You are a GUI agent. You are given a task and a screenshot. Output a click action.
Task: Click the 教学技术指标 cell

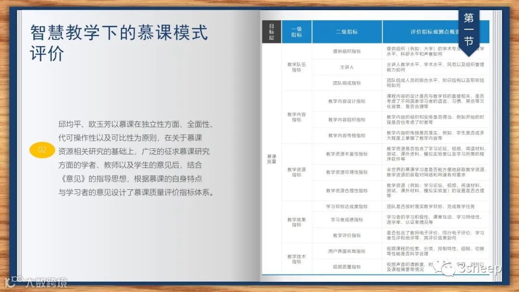coord(297,259)
